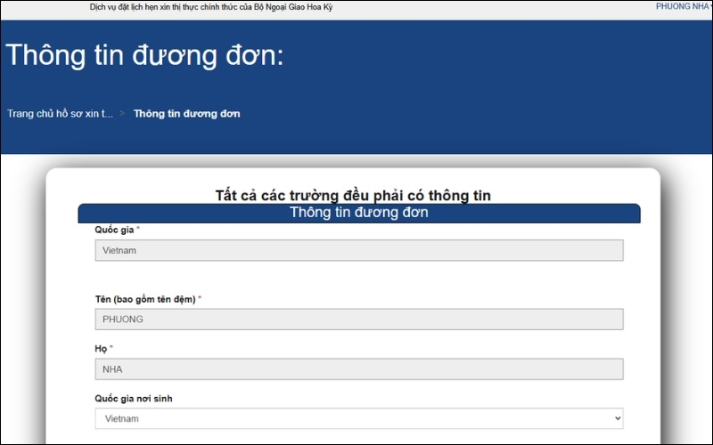Go to Trang chủ hồ sơ breadcrumb link
This screenshot has width=713, height=445.
point(60,114)
